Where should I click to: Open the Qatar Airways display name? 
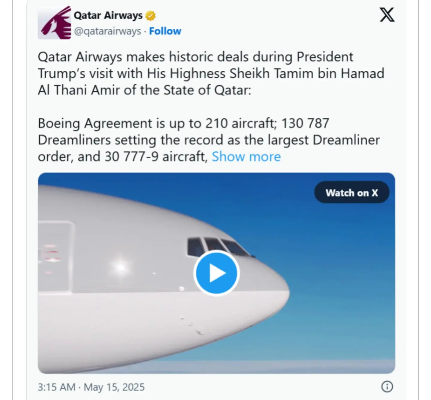coord(108,15)
